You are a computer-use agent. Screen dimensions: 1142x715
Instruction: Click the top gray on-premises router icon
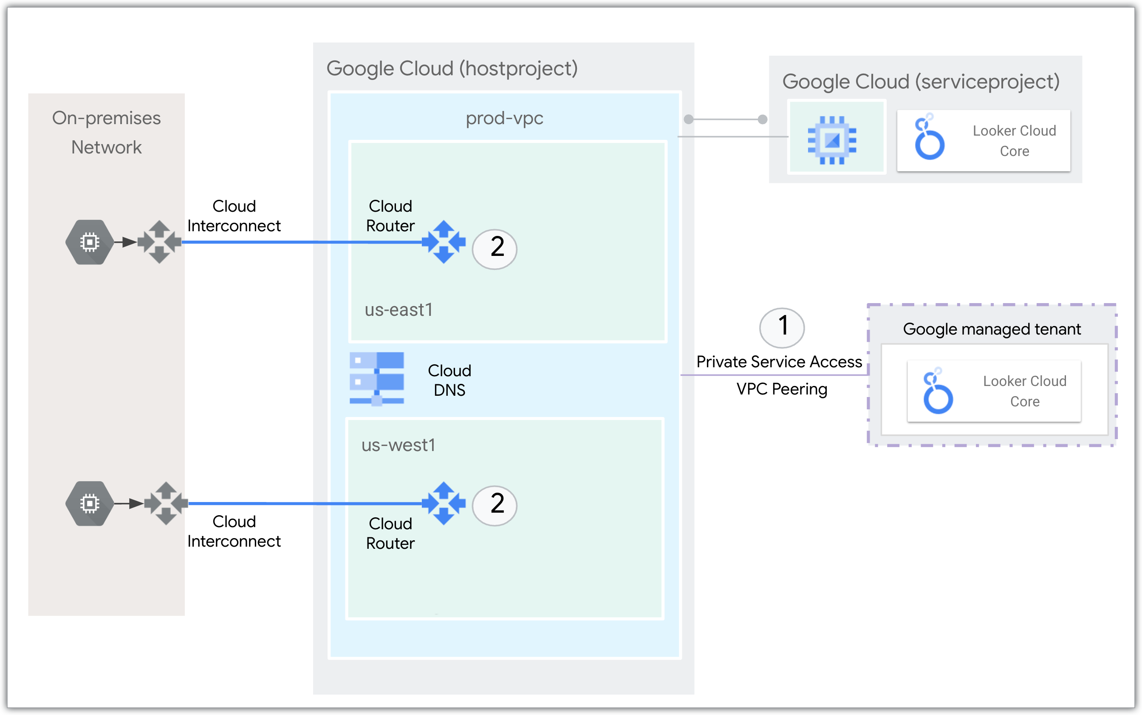click(159, 242)
